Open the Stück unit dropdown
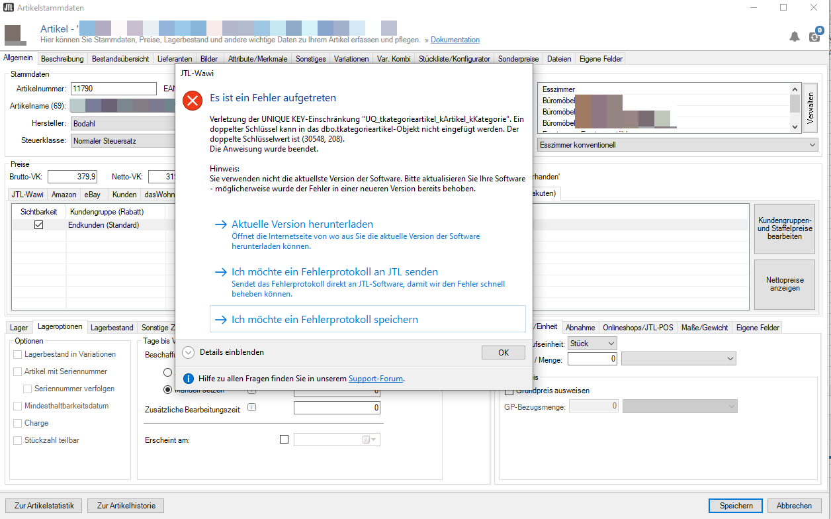The image size is (831, 519). click(x=592, y=344)
